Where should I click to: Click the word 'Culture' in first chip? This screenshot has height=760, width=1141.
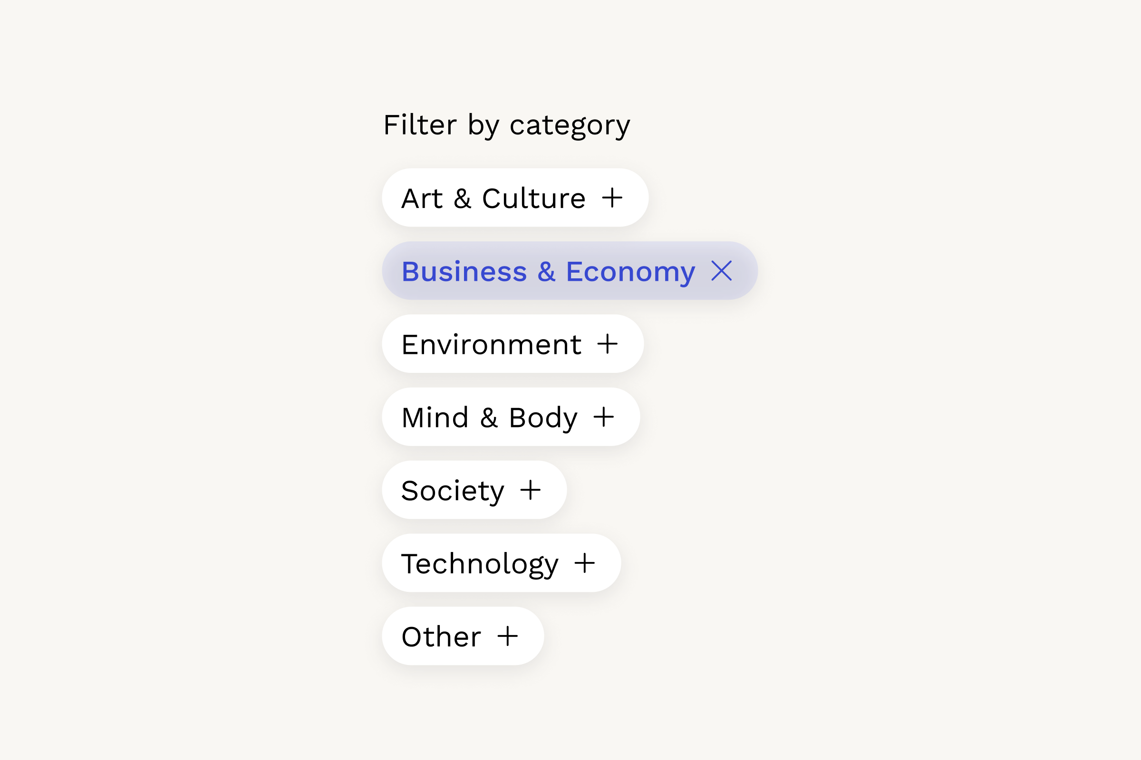[533, 198]
